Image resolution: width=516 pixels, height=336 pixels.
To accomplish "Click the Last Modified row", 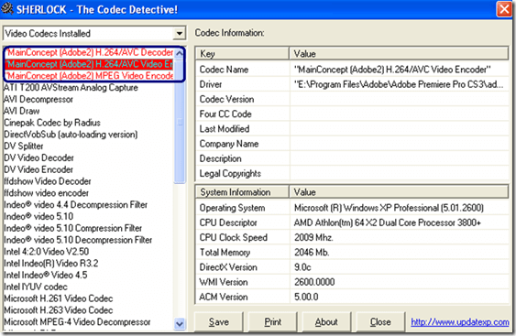I will pos(352,129).
